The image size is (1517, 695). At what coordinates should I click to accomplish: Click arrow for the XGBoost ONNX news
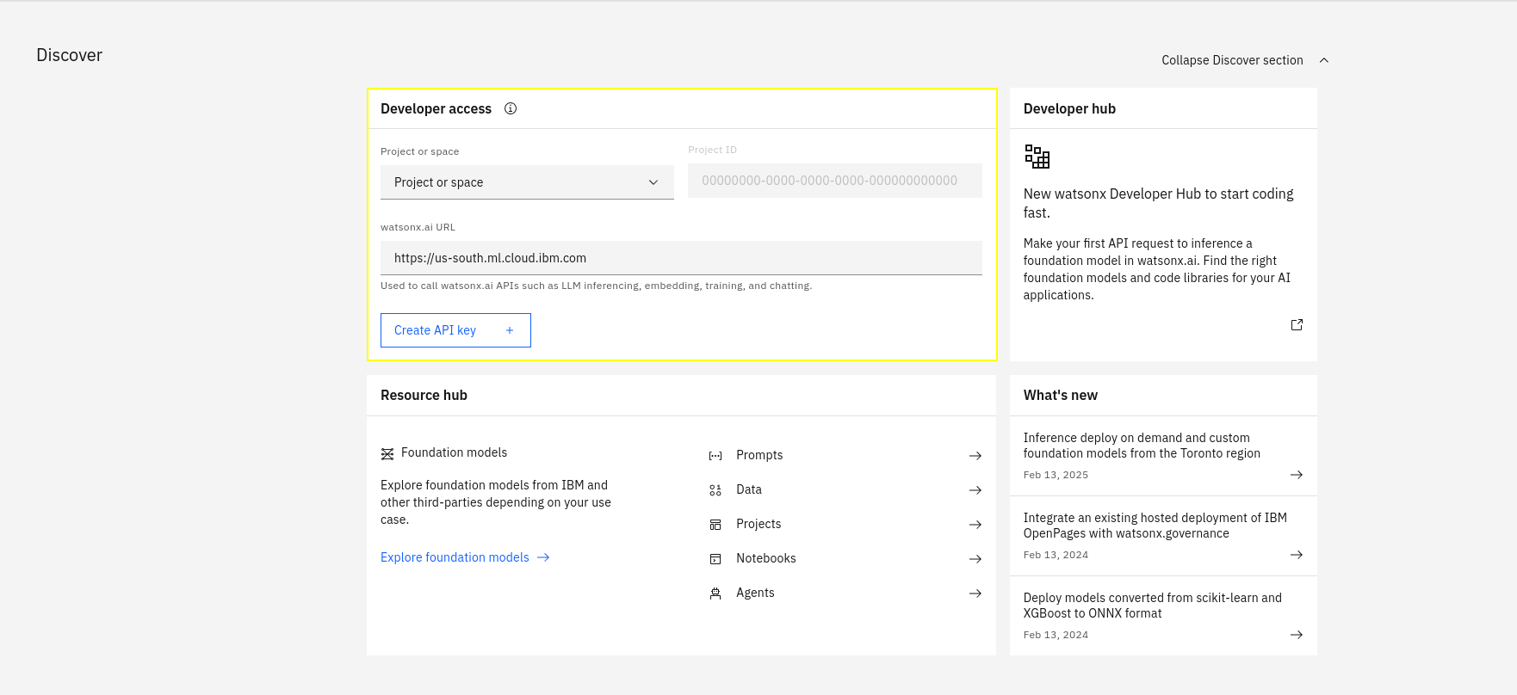[x=1297, y=635]
